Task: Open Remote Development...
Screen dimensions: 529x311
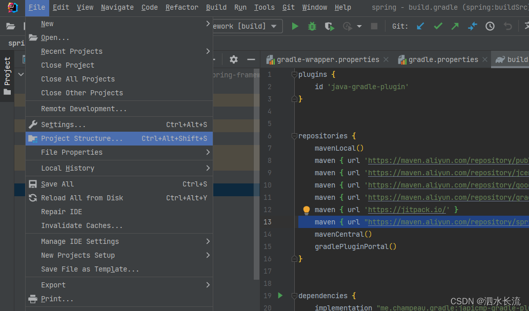Action: point(119,109)
